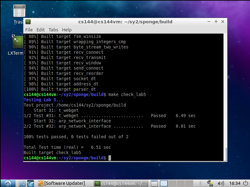
Task: Open the Tabs menu in LXTerminal
Action: [x=53, y=30]
